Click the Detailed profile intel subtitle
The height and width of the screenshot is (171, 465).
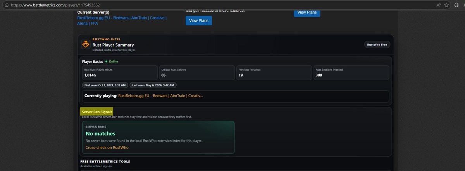tap(114, 50)
